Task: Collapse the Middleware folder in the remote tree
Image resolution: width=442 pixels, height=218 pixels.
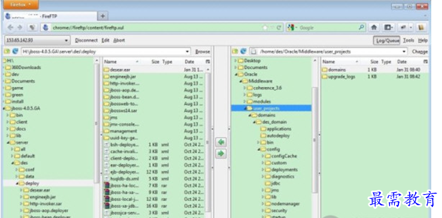Action: coord(240,81)
